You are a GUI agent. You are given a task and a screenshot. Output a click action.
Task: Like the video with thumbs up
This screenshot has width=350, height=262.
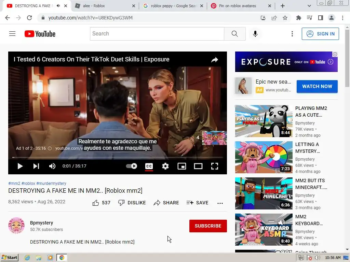tap(101, 203)
